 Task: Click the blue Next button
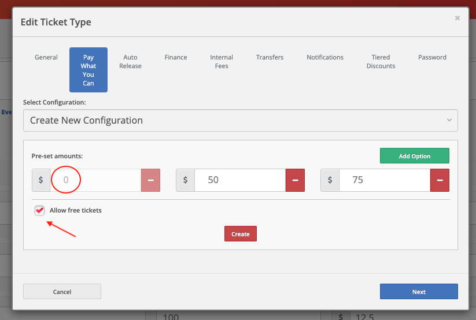[419, 292]
